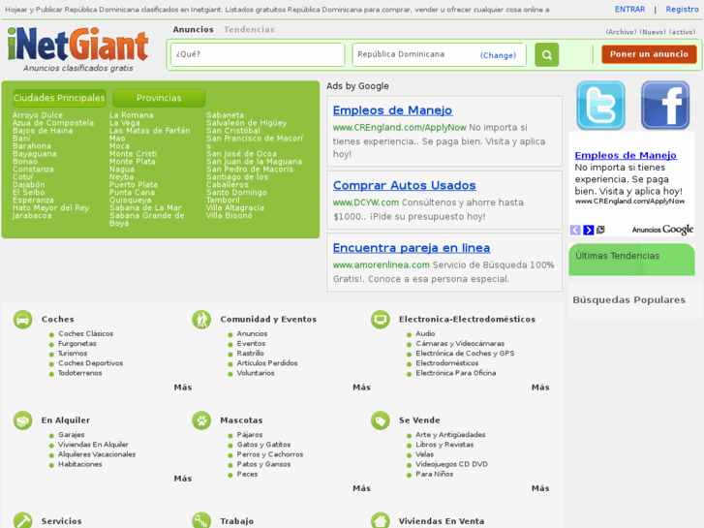Focus the ¿Qué? search field

[x=258, y=54]
